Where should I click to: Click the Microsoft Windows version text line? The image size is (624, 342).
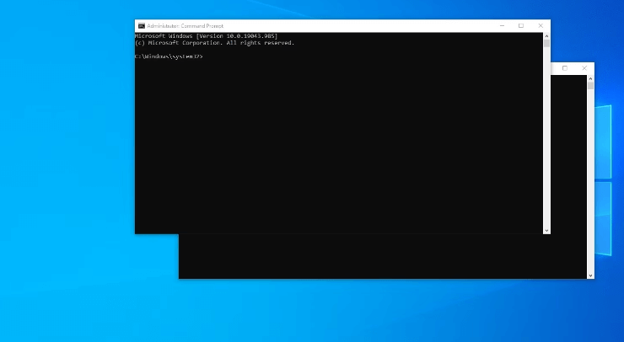[206, 36]
